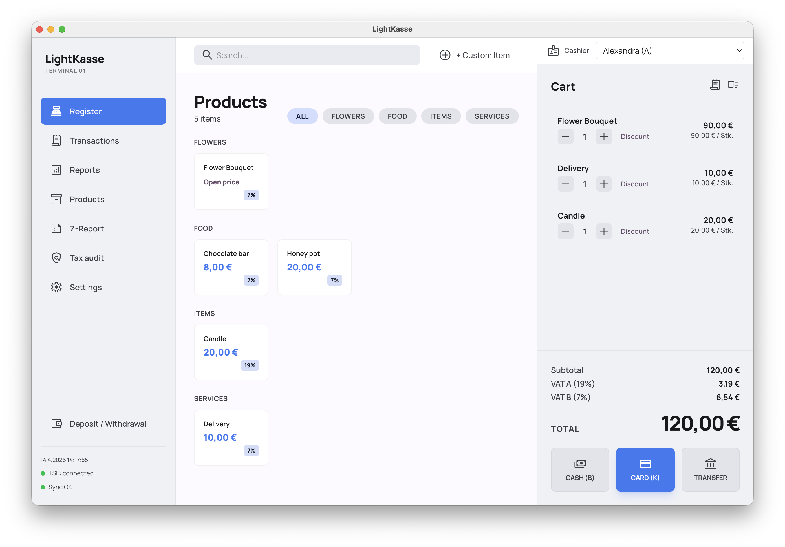Open the Products box icon in sidebar
This screenshot has height=547, width=785.
pyautogui.click(x=56, y=199)
